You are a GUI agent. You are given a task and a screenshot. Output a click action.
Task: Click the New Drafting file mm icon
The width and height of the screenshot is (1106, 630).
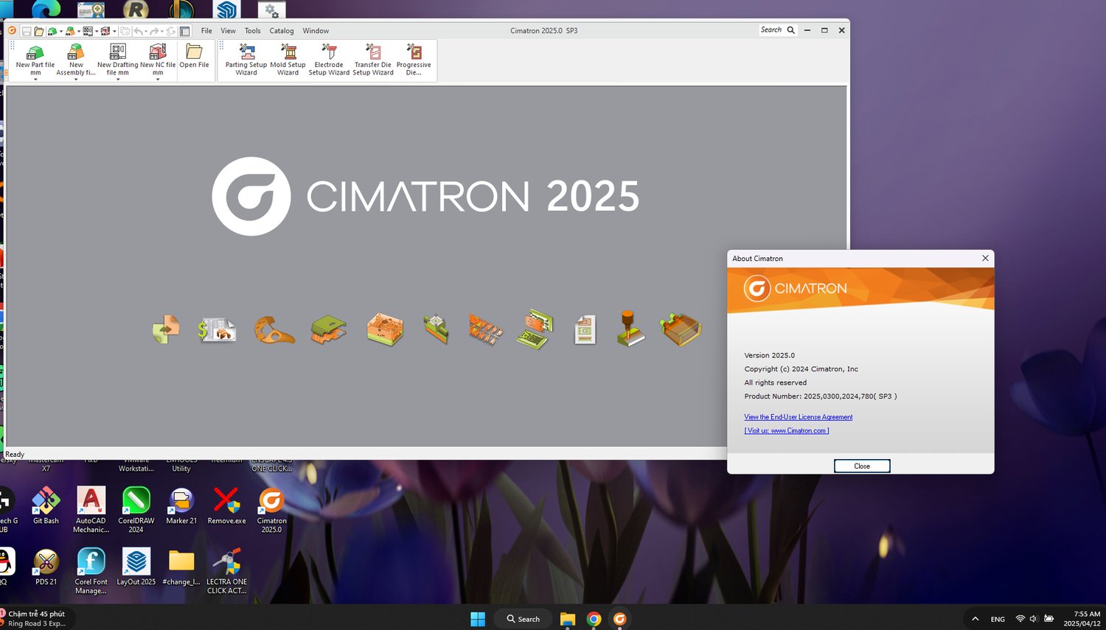118,51
